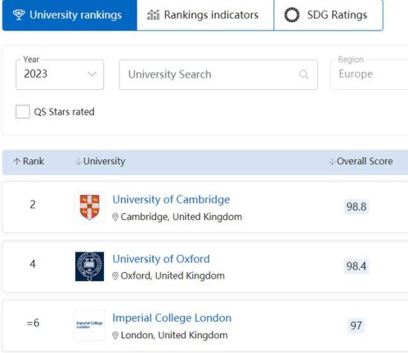Switch to the Rankings indicators tab
The width and height of the screenshot is (408, 353).
point(205,15)
